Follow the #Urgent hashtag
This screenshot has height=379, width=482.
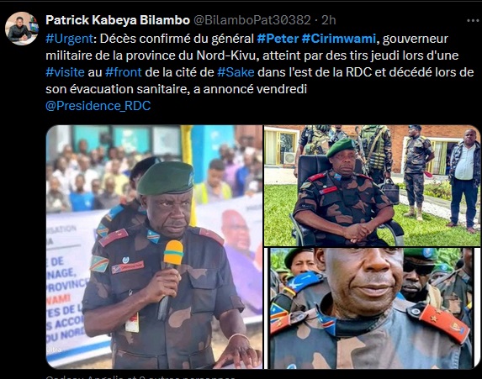[x=69, y=39]
